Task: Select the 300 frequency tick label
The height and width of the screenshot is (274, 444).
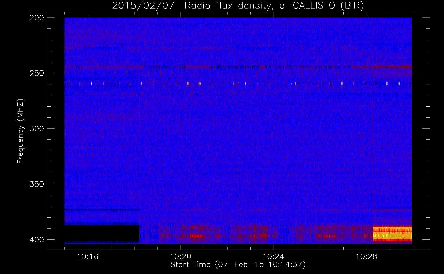Action: click(x=37, y=129)
